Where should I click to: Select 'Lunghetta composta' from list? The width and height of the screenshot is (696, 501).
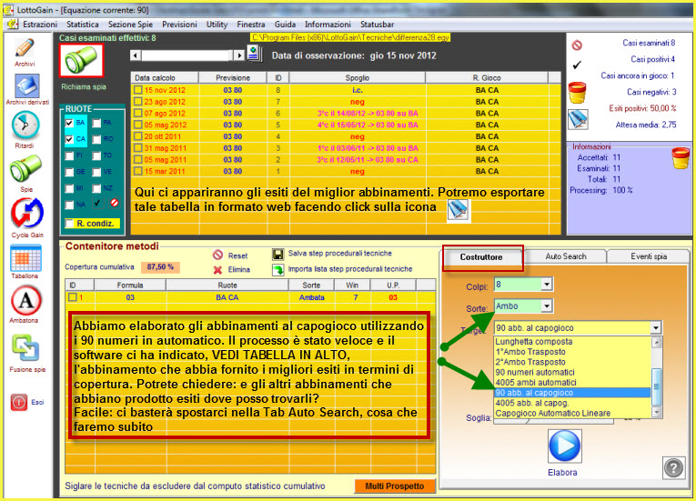point(571,342)
